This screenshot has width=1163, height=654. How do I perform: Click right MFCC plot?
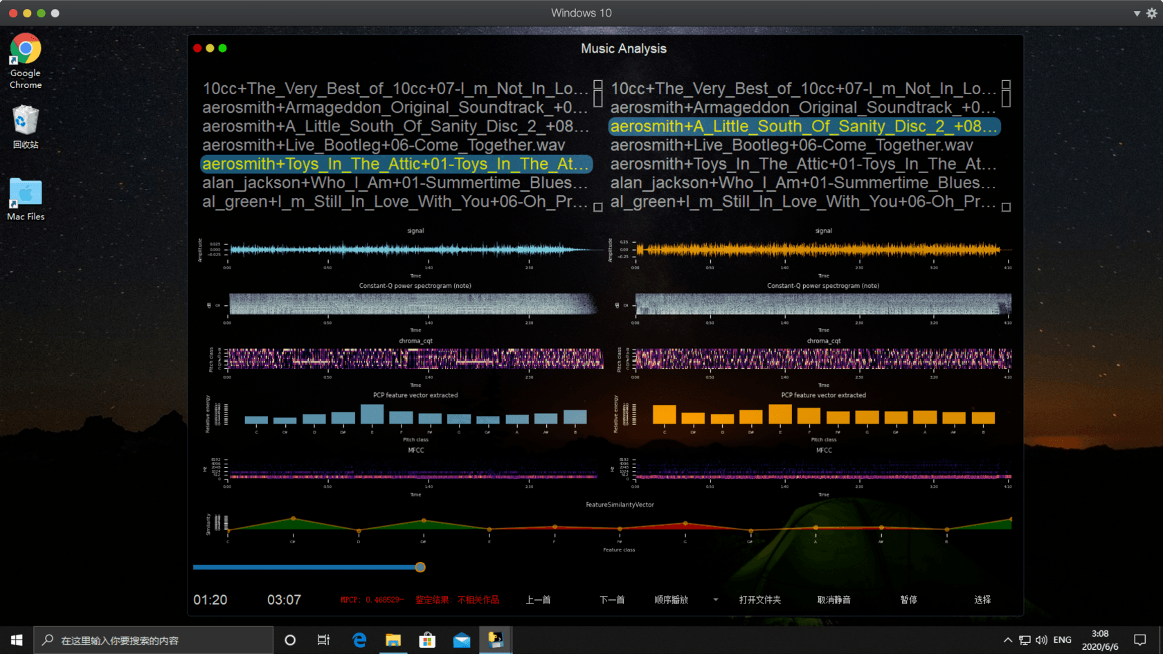pos(824,469)
